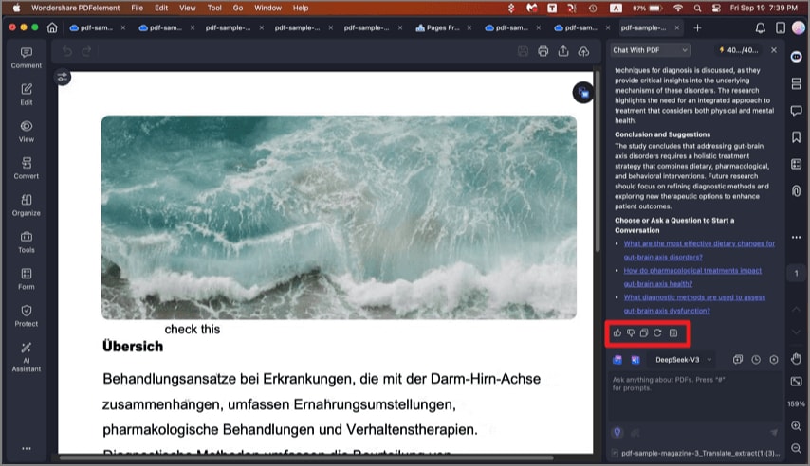Upload the document to cloud
810x466 pixels.
583,51
